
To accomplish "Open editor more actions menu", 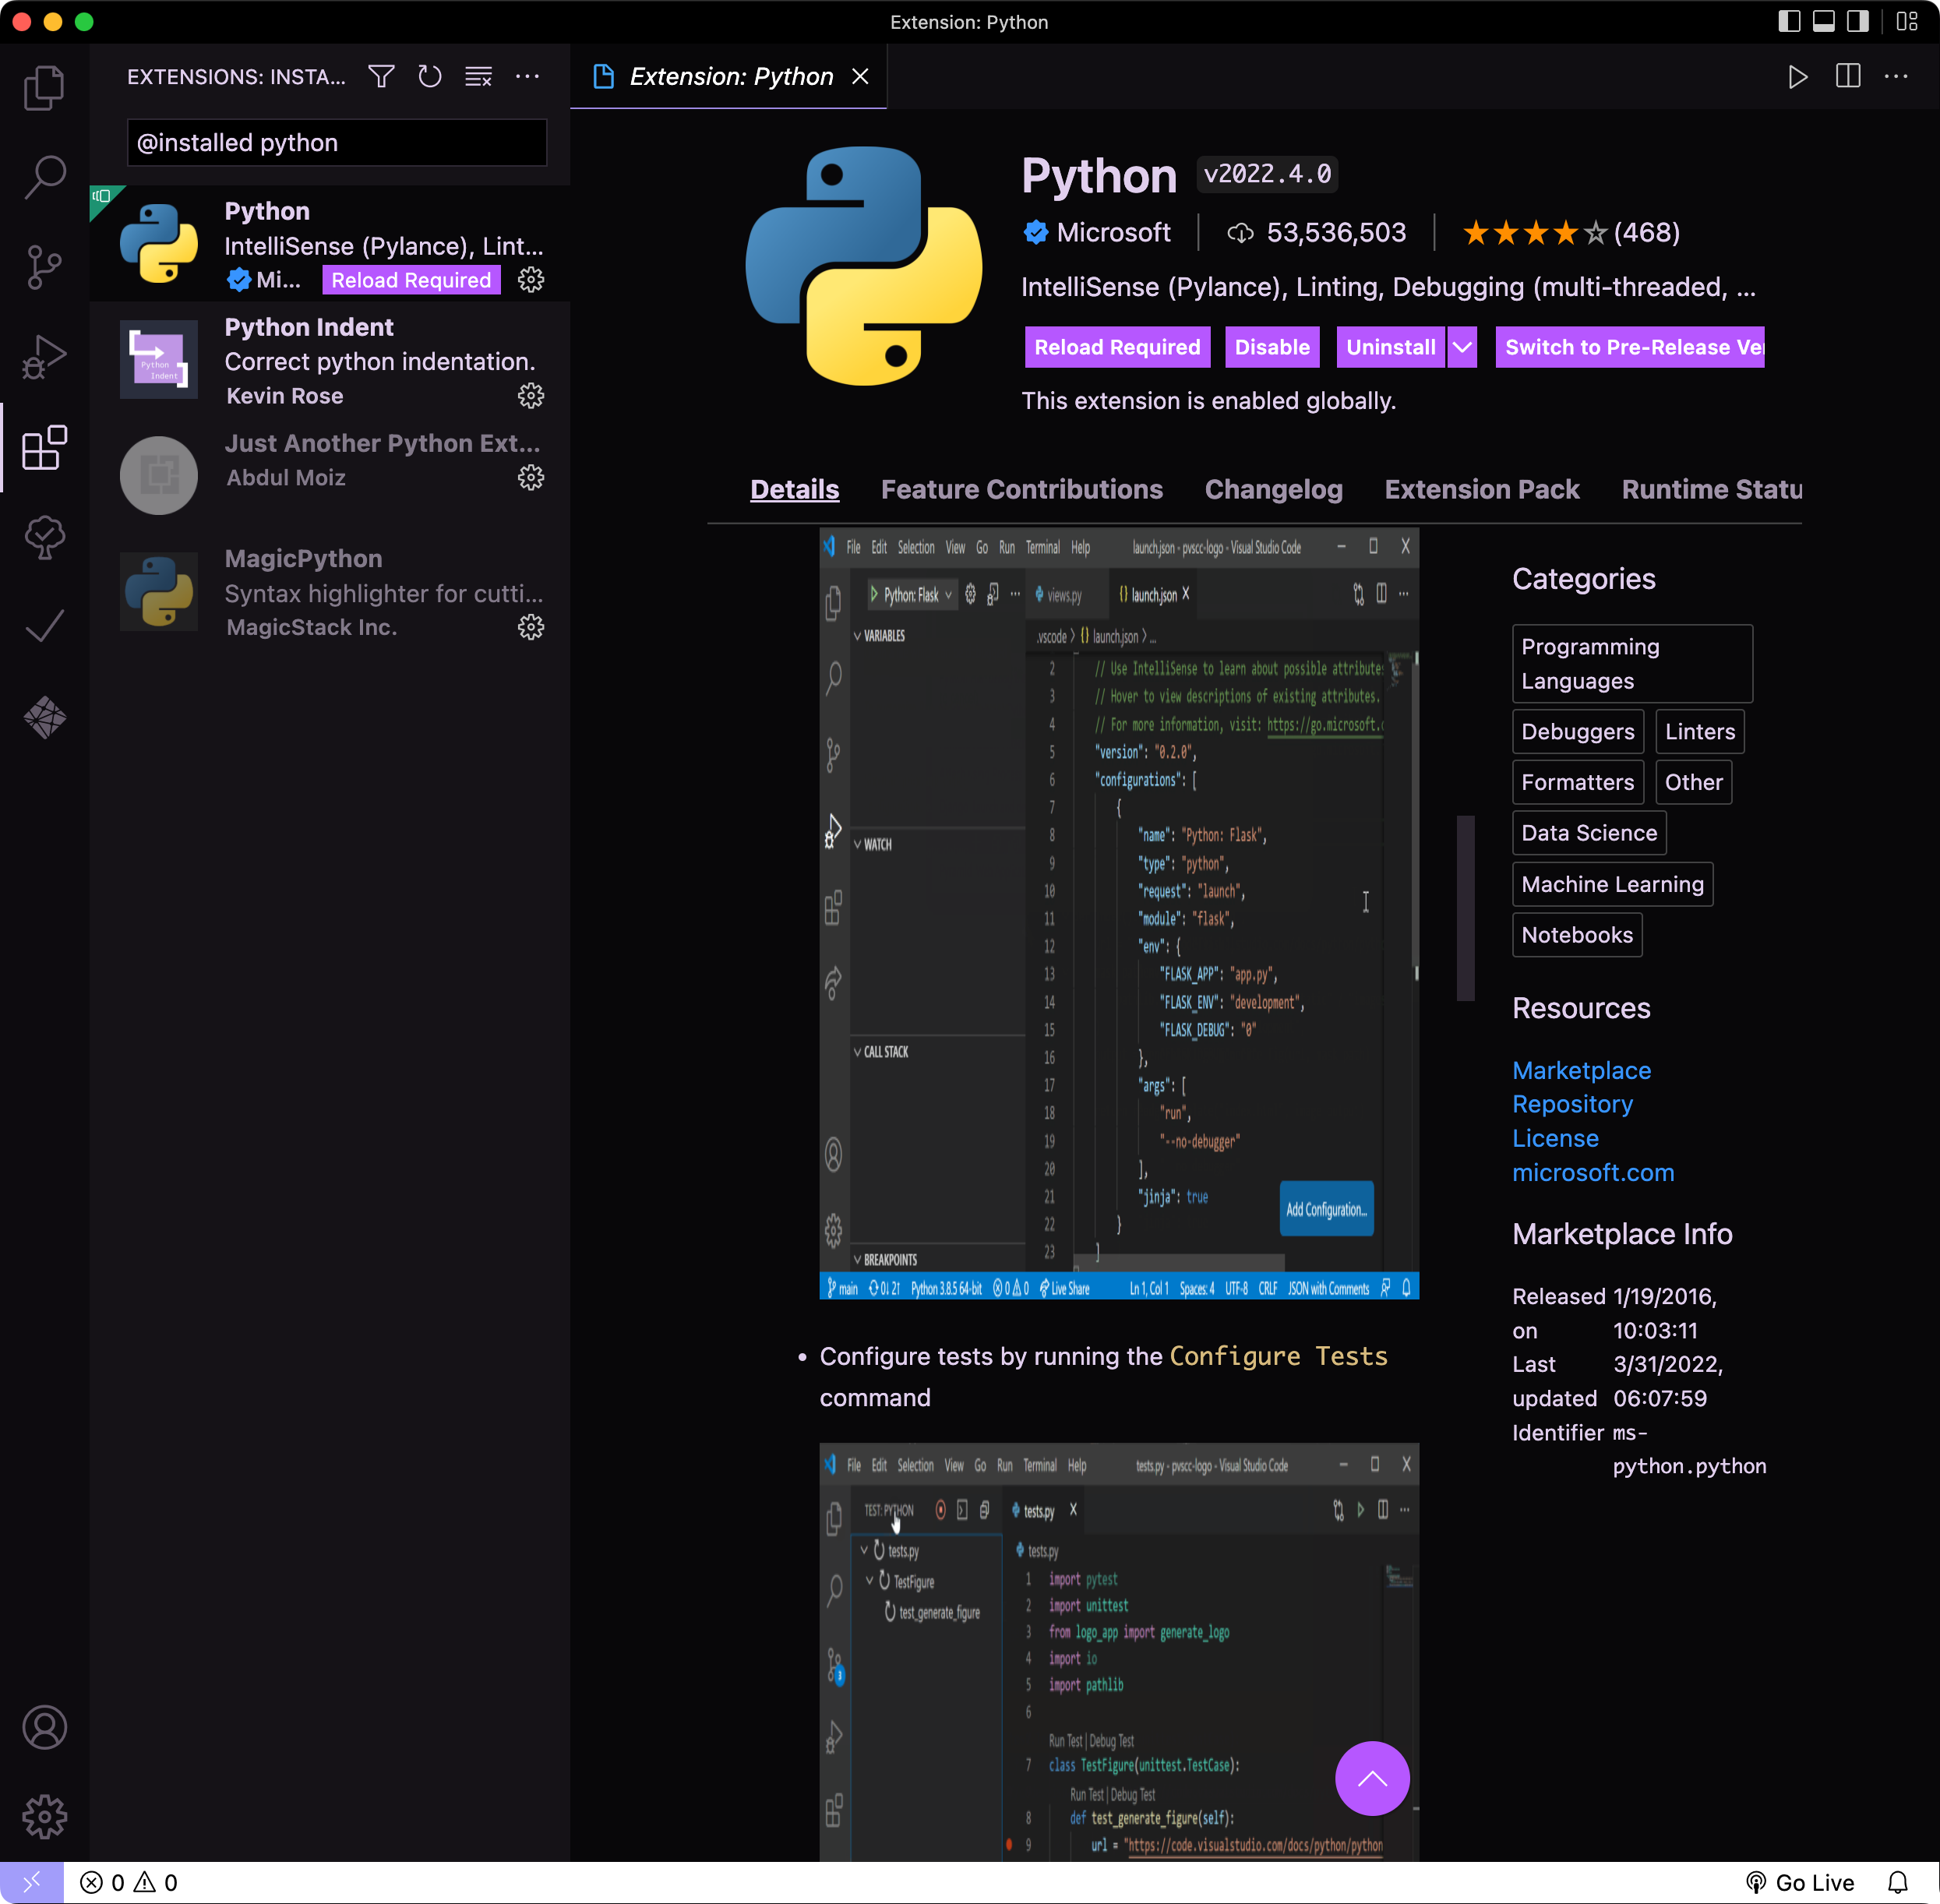I will pyautogui.click(x=1896, y=76).
